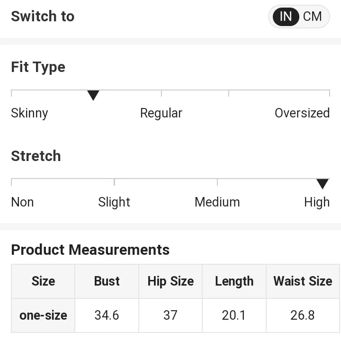
Task: Click the Length column header
Action: coord(234,281)
